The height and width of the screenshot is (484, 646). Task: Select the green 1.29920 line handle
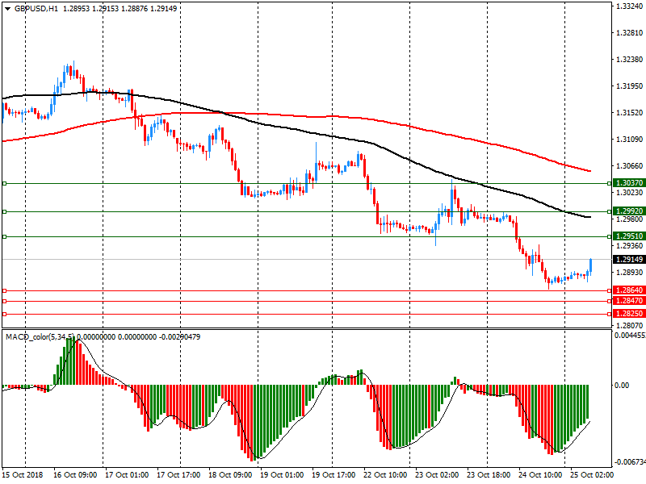tap(4, 211)
